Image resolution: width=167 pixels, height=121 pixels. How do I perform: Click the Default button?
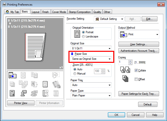(x=148, y=105)
